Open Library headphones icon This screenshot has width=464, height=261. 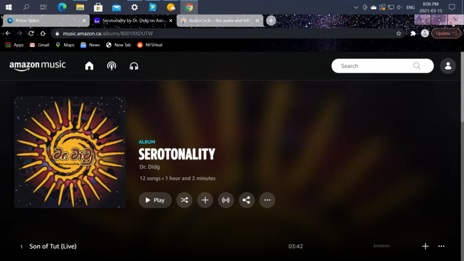tap(134, 66)
